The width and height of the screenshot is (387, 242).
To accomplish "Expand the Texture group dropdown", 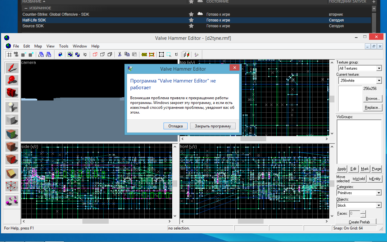I will [379, 68].
